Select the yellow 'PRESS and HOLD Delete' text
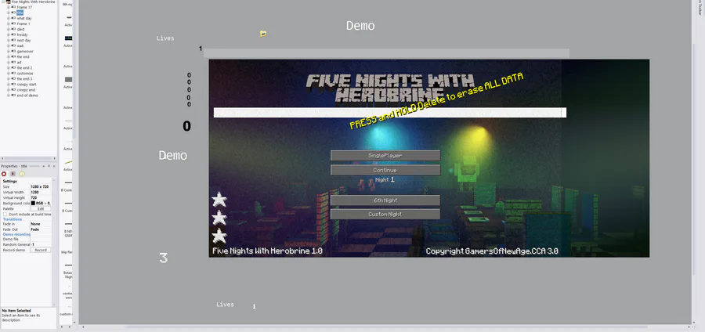The width and height of the screenshot is (705, 332). pos(436,101)
